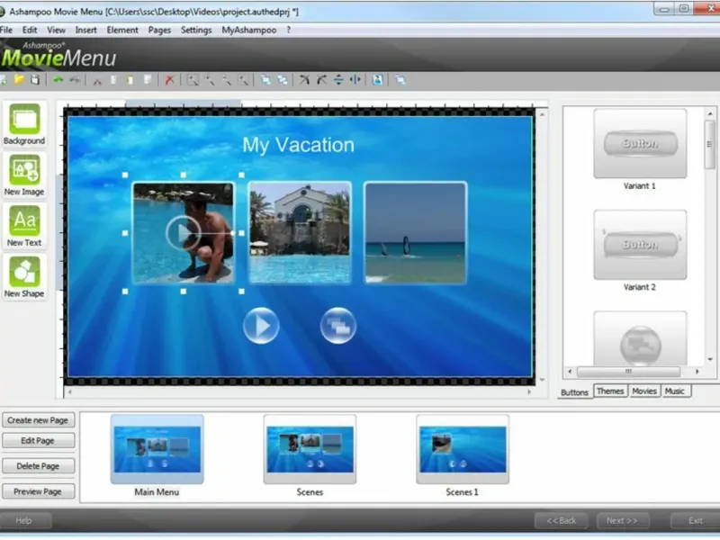This screenshot has width=720, height=540.
Task: Click the green undo arrow icon
Action: click(58, 80)
